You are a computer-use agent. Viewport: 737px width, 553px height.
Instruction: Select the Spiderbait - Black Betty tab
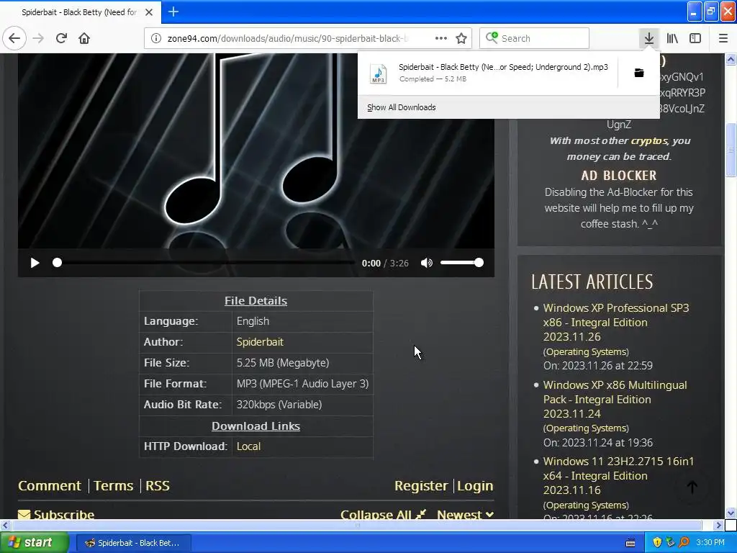pyautogui.click(x=79, y=12)
